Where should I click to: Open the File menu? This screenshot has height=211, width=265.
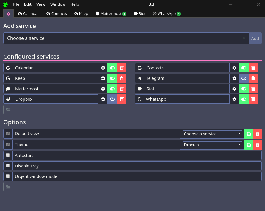click(x=16, y=4)
